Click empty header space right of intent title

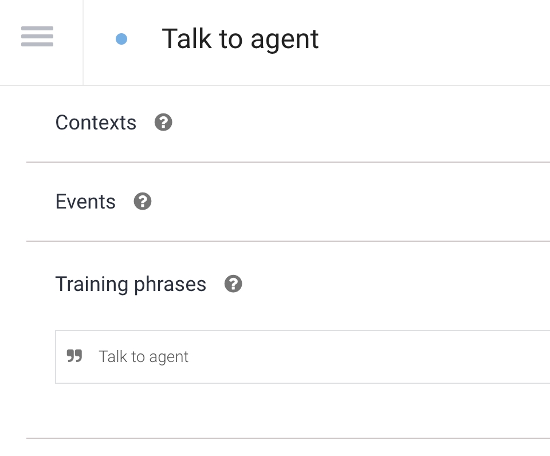click(x=435, y=39)
